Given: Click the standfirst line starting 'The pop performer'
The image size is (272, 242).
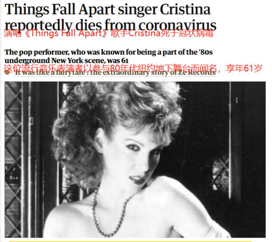Looking at the screenshot, I should tap(109, 52).
